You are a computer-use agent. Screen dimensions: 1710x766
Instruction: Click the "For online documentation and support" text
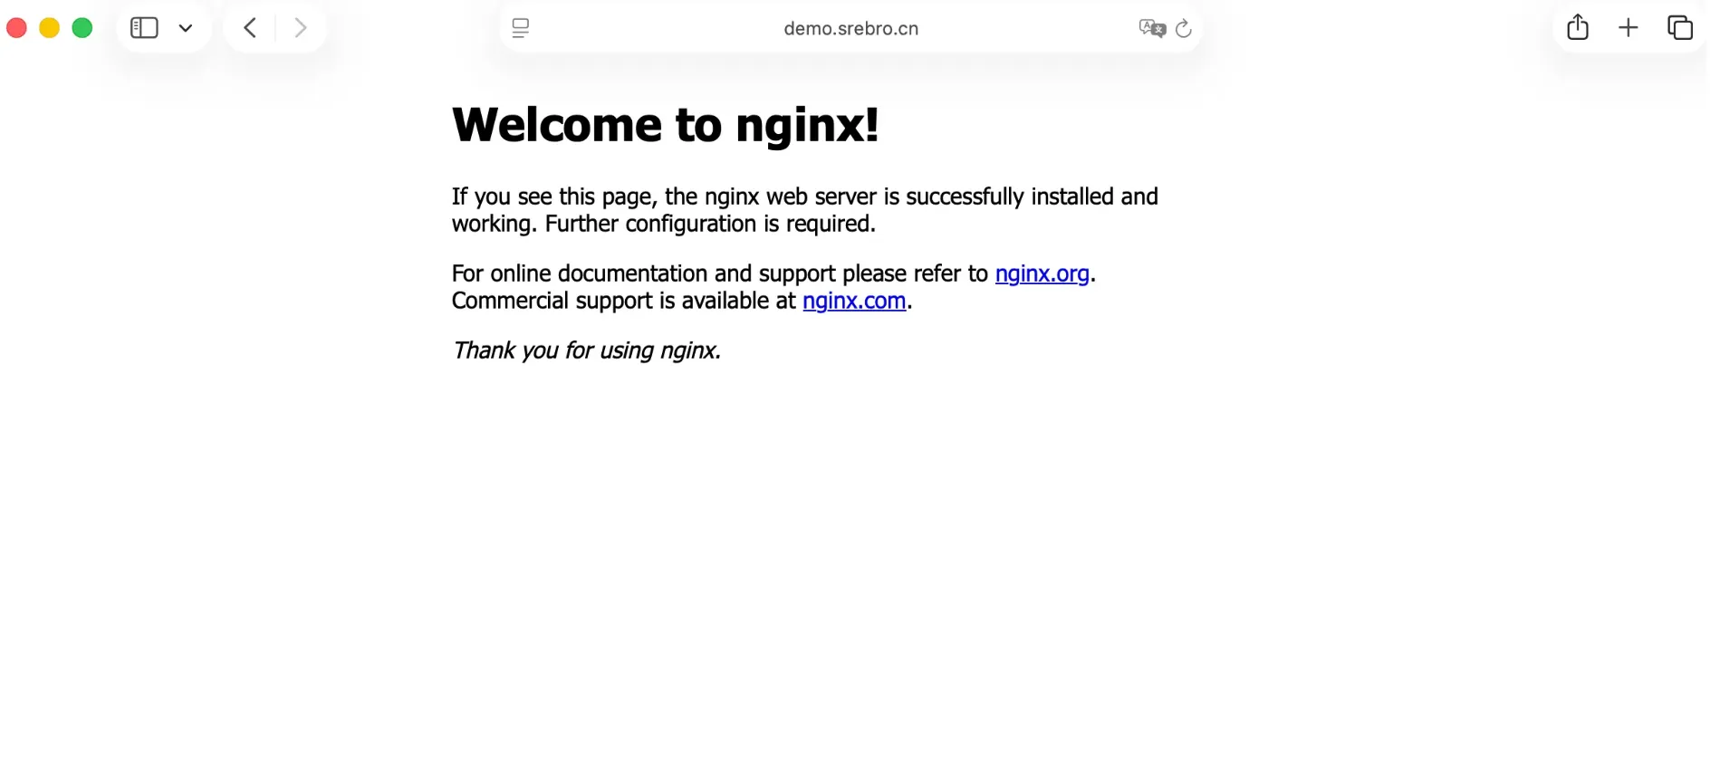[644, 273]
